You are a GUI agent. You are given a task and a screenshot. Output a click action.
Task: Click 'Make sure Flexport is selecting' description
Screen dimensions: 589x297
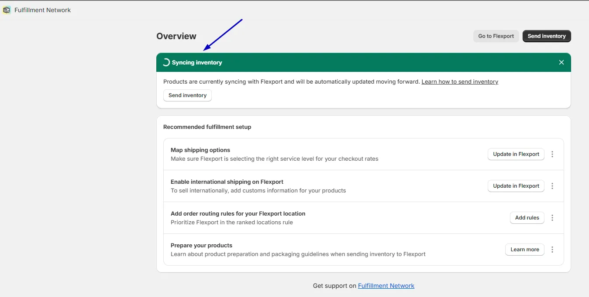(275, 159)
